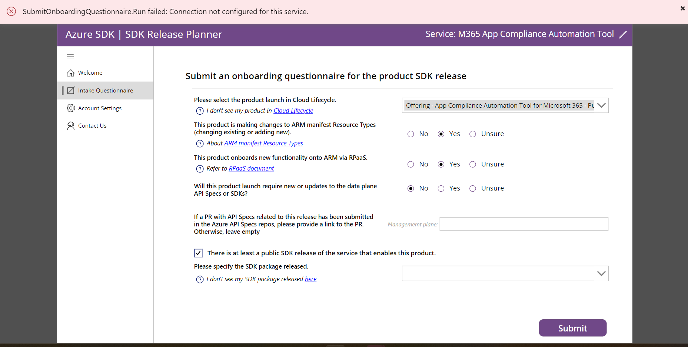Open the Cloud Lifecycle link
688x347 pixels.
[293, 111]
